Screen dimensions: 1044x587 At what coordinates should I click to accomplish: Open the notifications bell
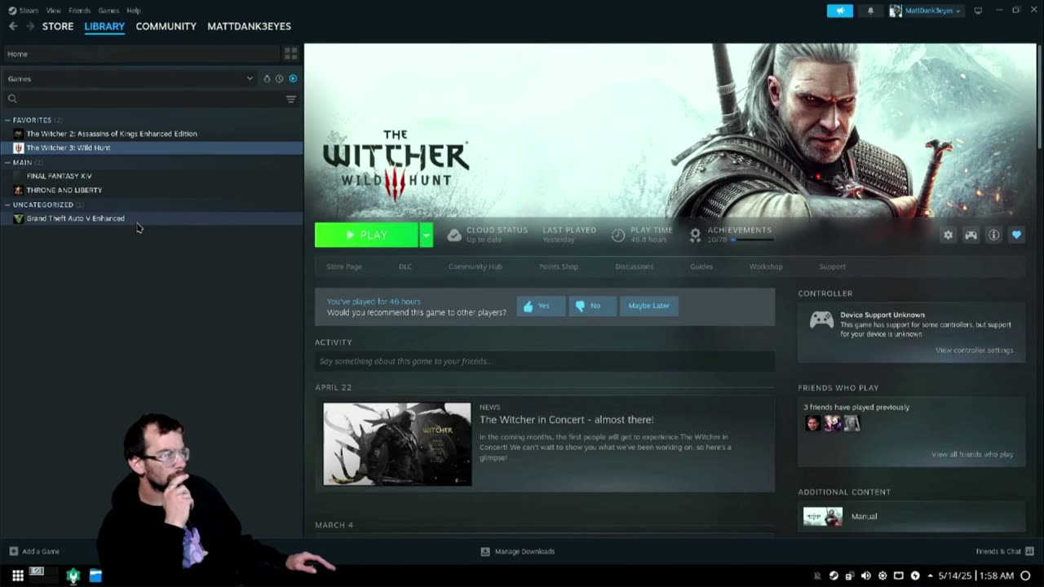click(x=870, y=11)
